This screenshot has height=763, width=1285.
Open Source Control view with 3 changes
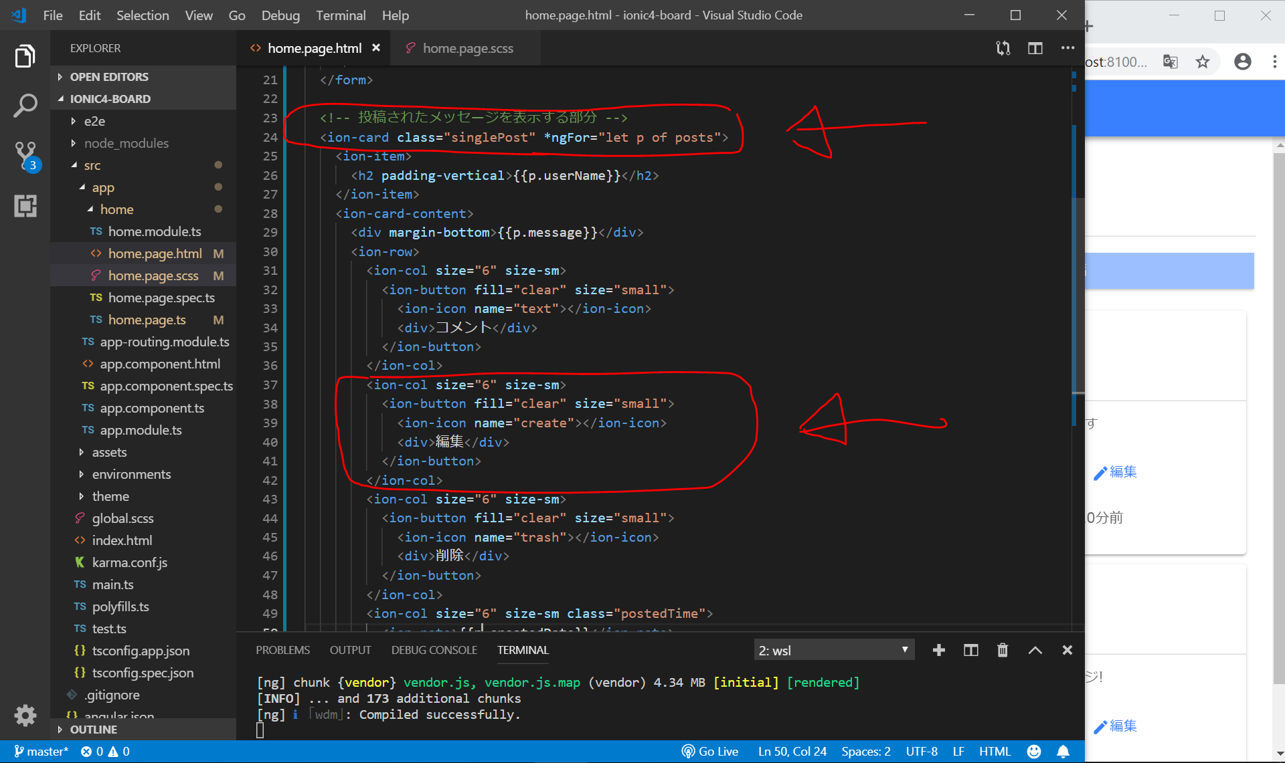(25, 154)
